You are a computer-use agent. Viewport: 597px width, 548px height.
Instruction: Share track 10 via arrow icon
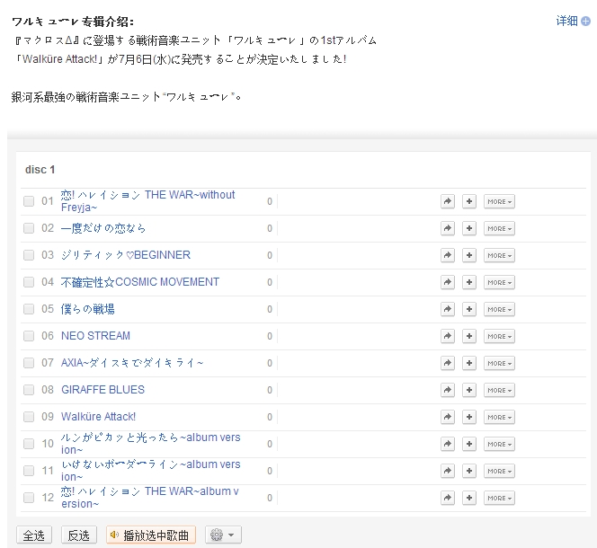(x=448, y=444)
